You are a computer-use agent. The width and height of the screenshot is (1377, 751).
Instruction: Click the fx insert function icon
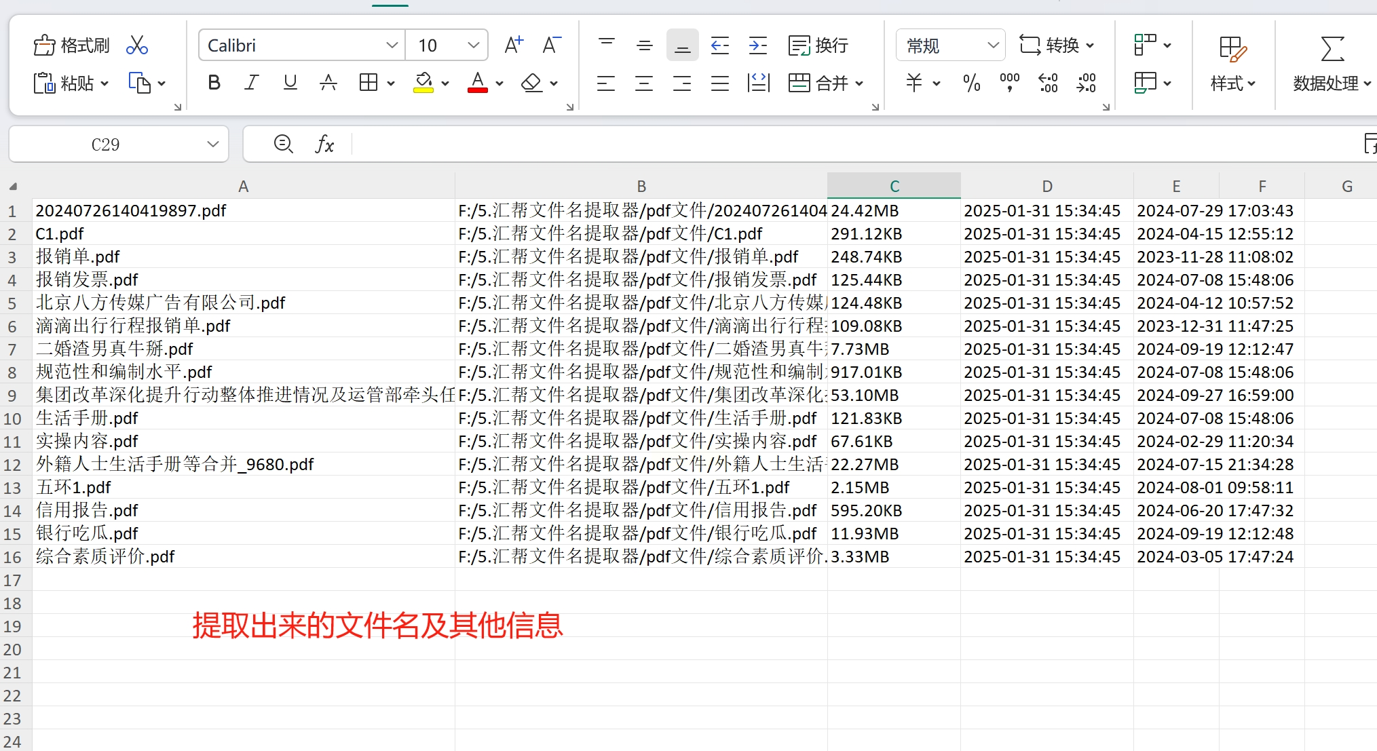point(324,144)
